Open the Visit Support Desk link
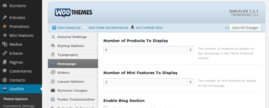 click(x=149, y=28)
